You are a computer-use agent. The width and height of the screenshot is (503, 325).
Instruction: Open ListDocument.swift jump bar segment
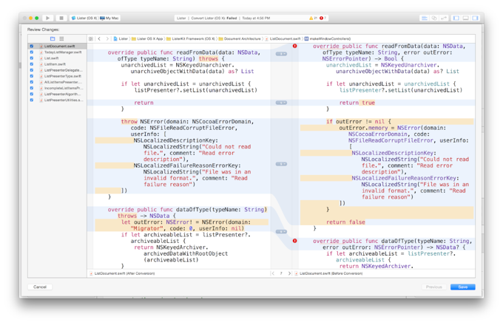click(283, 38)
